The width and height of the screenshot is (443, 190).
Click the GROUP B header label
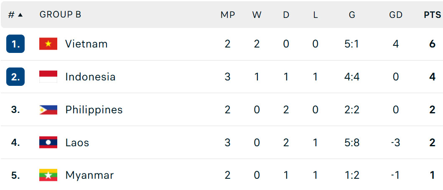61,15
